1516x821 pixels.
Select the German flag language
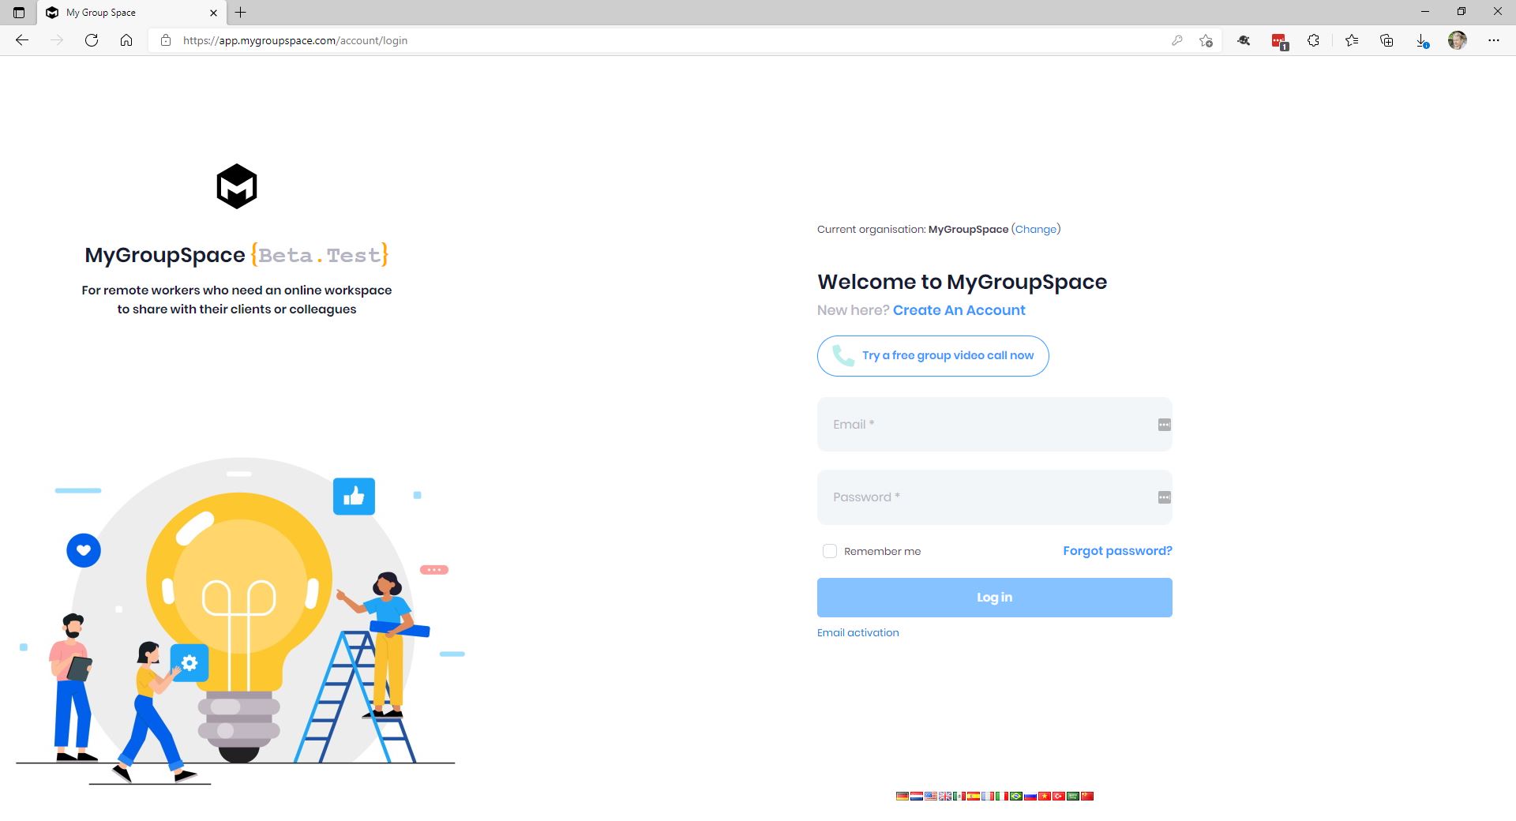(x=902, y=796)
